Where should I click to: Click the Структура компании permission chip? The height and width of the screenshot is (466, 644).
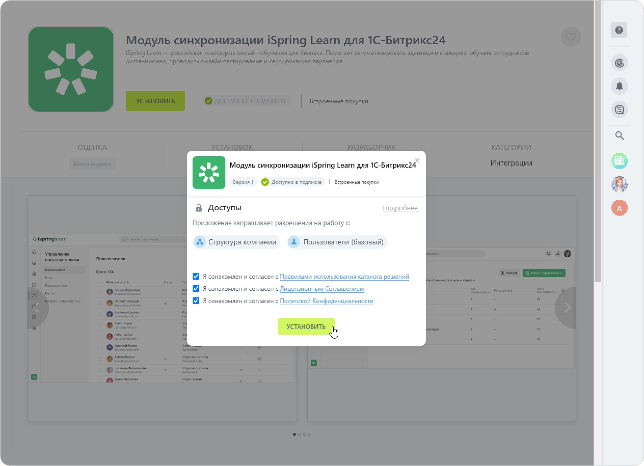[x=236, y=242]
